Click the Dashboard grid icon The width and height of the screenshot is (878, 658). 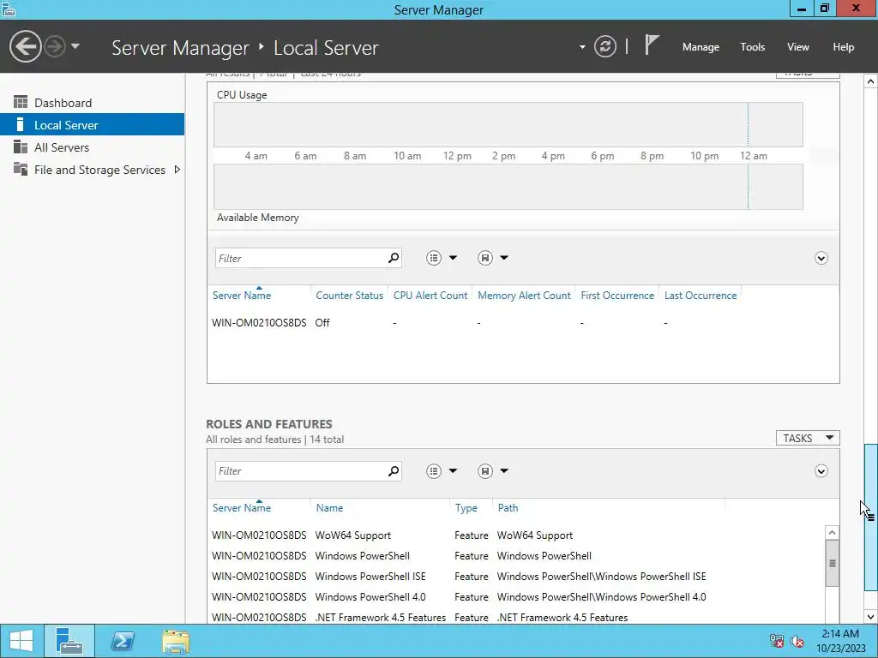(x=21, y=102)
